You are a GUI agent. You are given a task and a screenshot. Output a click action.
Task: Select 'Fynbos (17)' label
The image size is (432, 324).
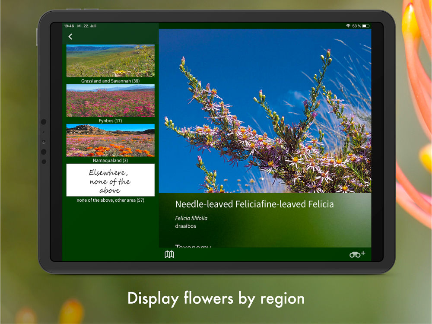coord(111,121)
